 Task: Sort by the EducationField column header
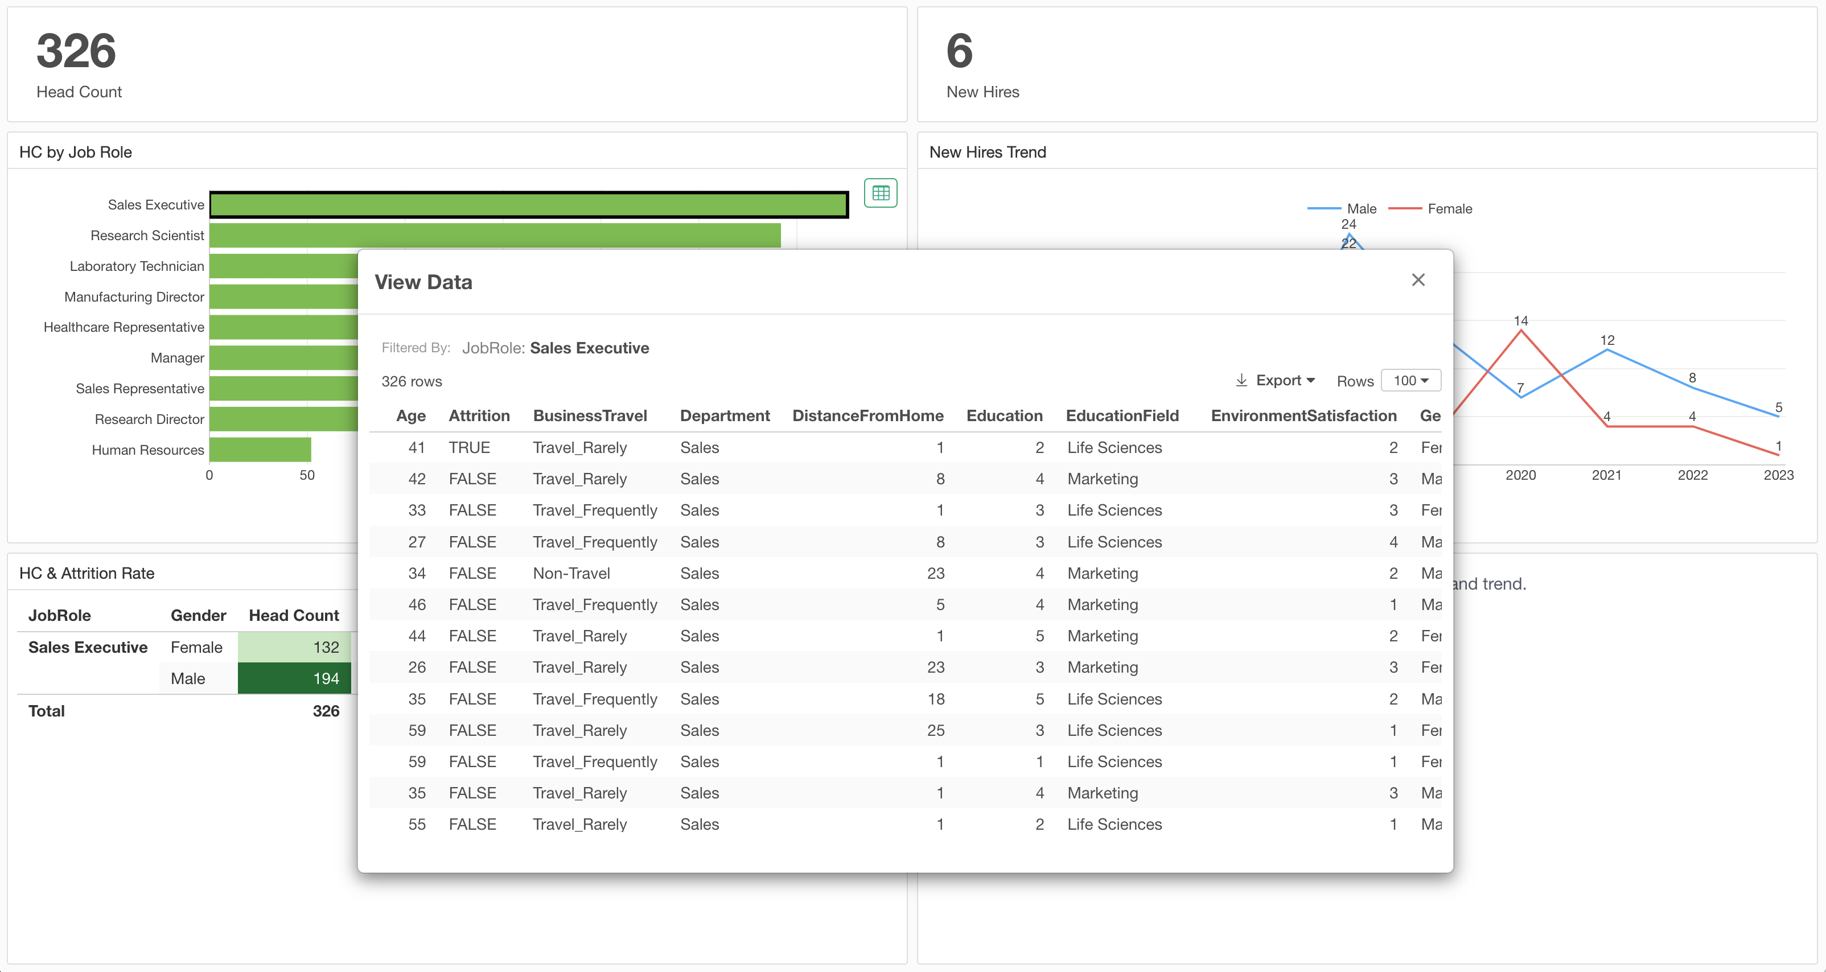[1122, 416]
